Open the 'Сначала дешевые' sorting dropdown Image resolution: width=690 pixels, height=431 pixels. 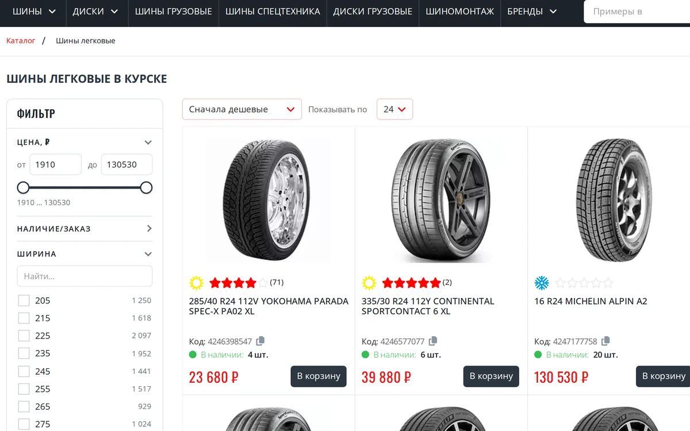[242, 109]
